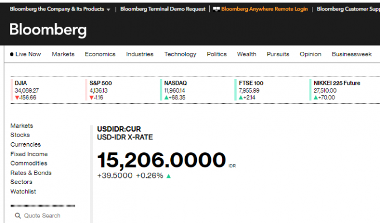Click the monitor icon beside Remote Login
This screenshot has height=223, width=380.
click(217, 9)
